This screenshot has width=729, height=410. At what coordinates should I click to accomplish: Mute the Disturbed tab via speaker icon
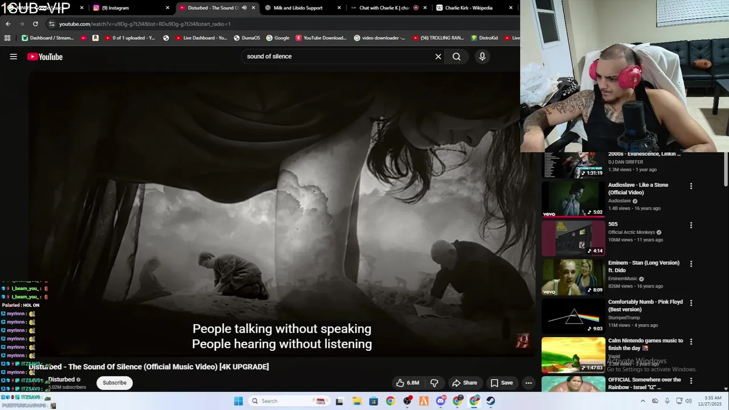point(244,8)
